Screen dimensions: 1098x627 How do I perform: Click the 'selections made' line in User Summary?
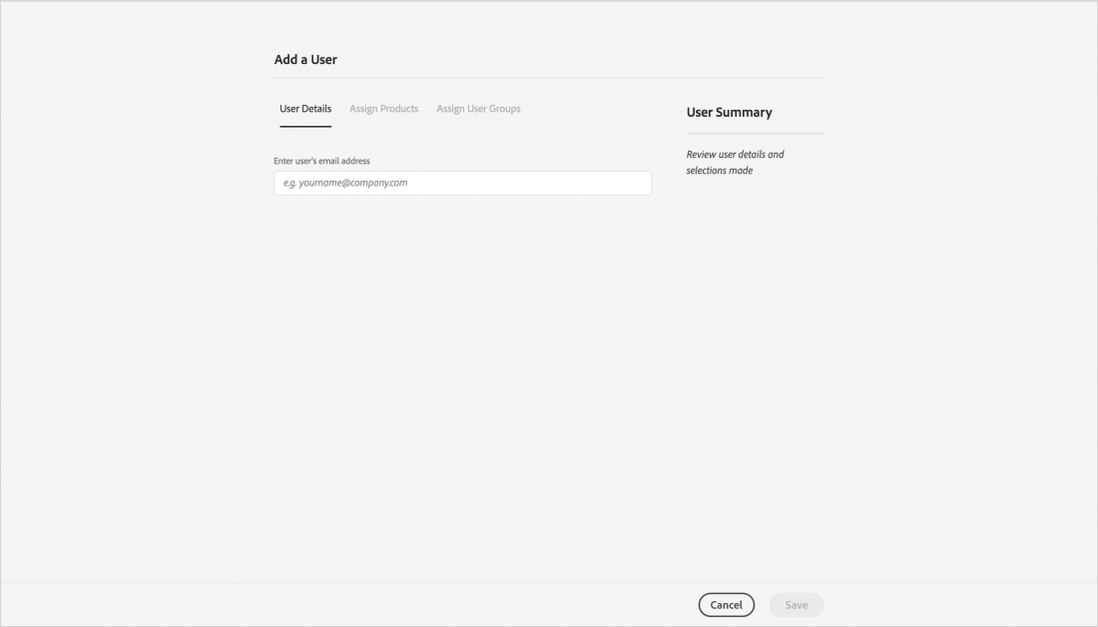[x=719, y=171]
